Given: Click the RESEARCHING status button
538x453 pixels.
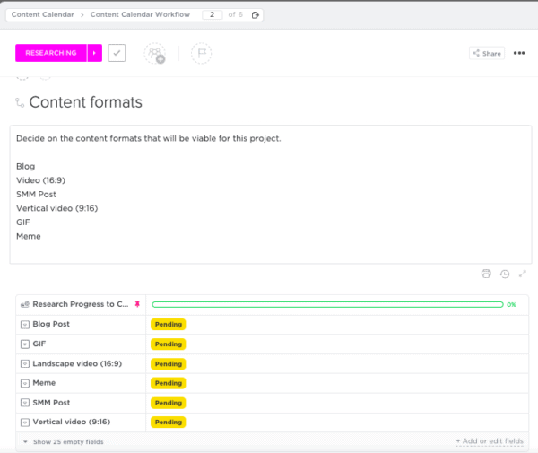Looking at the screenshot, I should coord(51,53).
